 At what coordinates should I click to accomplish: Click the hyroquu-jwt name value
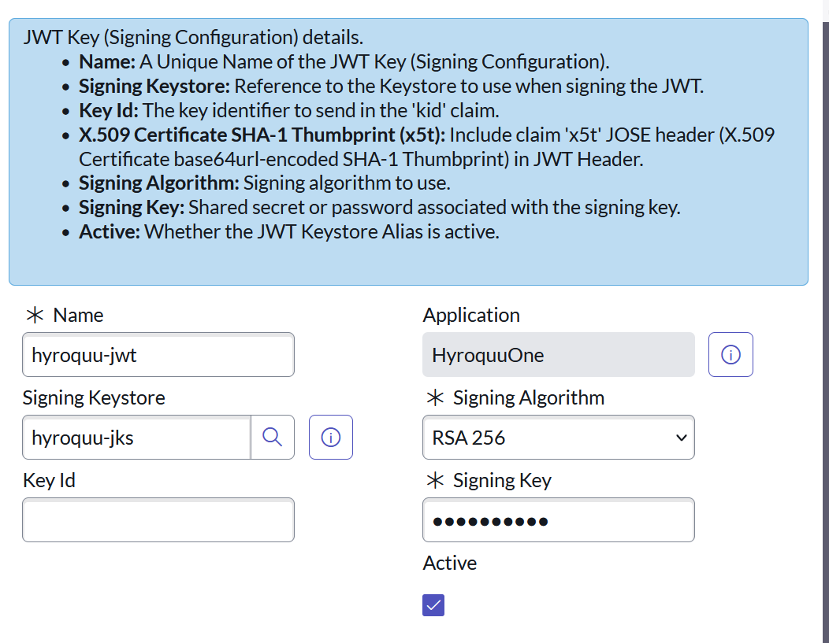tap(158, 354)
